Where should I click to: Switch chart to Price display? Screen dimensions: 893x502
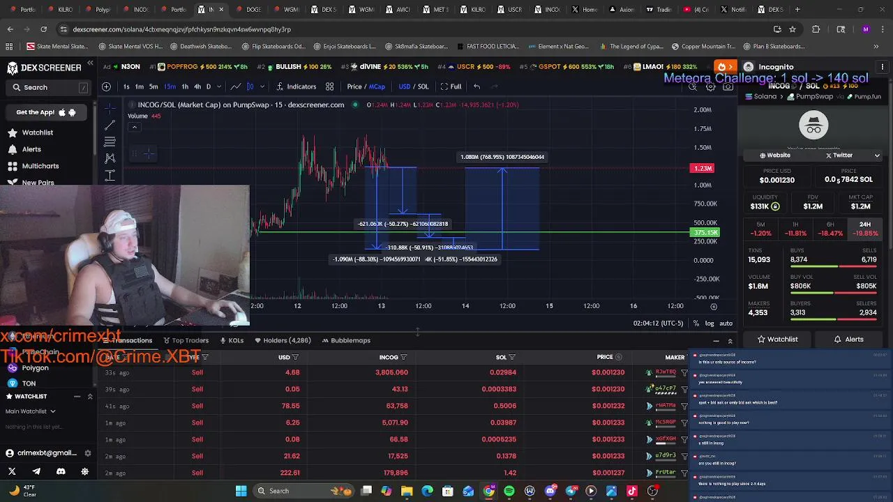(x=354, y=86)
